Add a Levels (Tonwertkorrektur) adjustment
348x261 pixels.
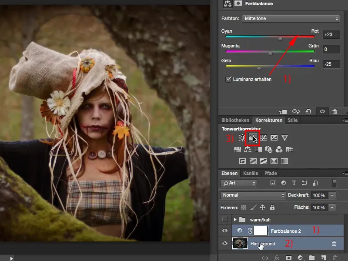pyautogui.click(x=253, y=138)
